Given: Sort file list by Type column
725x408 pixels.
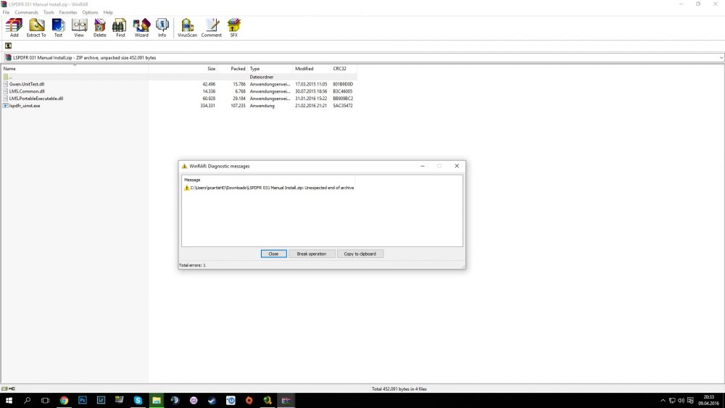Looking at the screenshot, I should click(270, 68).
